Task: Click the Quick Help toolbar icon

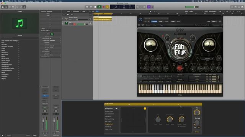Action: pos(10,7)
